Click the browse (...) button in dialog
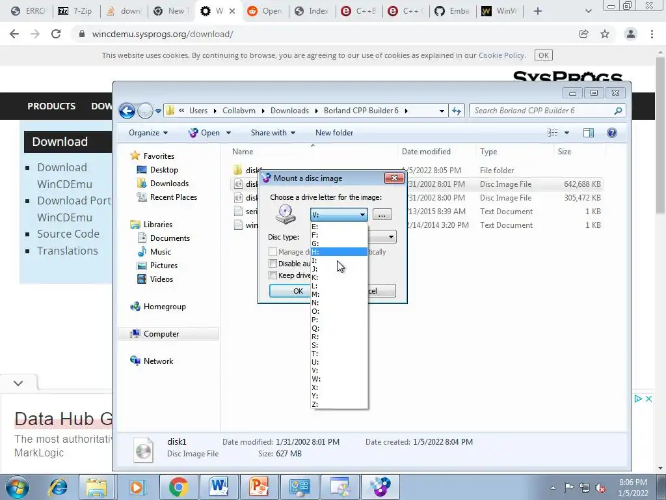 click(x=382, y=214)
